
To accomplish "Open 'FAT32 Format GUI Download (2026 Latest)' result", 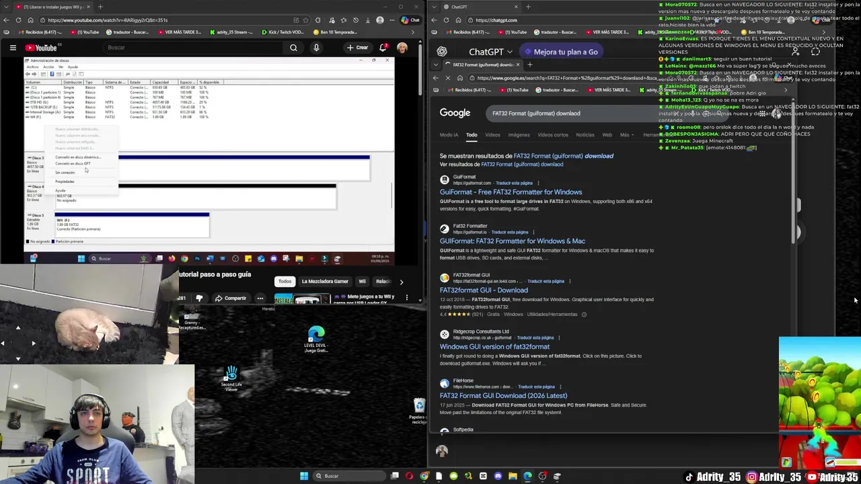I will 503,396.
